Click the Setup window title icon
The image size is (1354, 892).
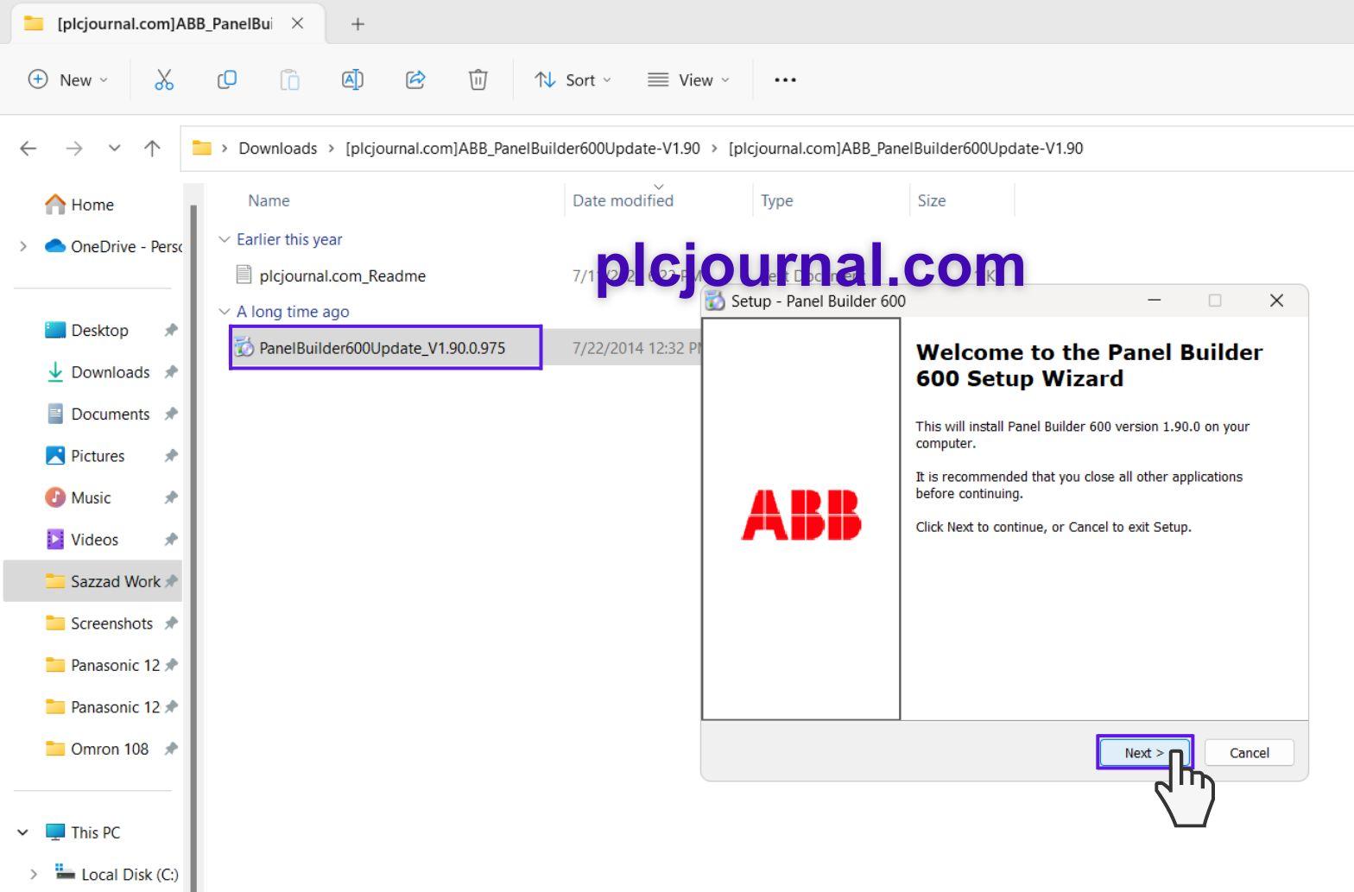point(715,300)
